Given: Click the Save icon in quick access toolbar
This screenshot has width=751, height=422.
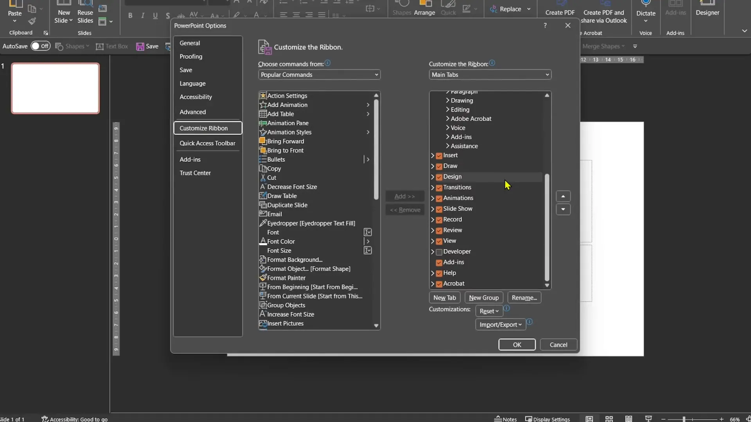Looking at the screenshot, I should (140, 46).
